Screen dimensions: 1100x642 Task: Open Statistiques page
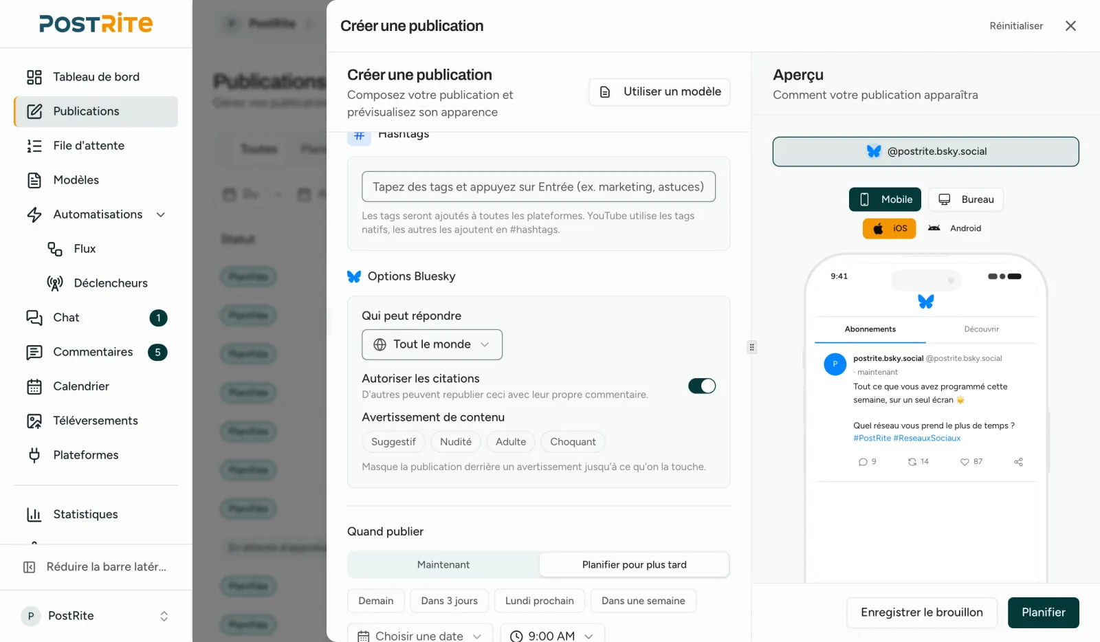(x=96, y=514)
